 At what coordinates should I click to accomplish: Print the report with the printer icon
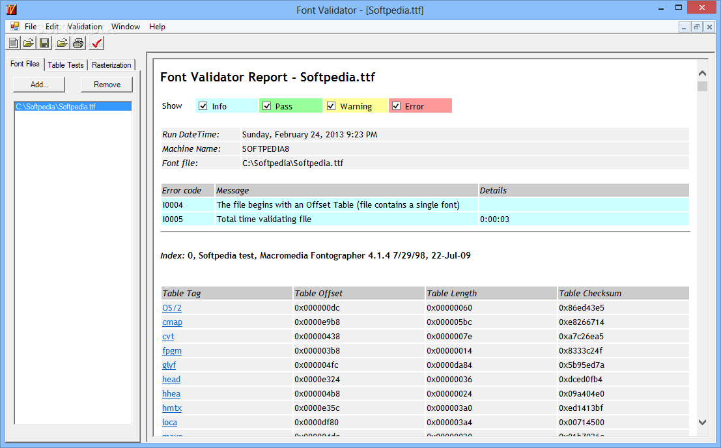(79, 43)
